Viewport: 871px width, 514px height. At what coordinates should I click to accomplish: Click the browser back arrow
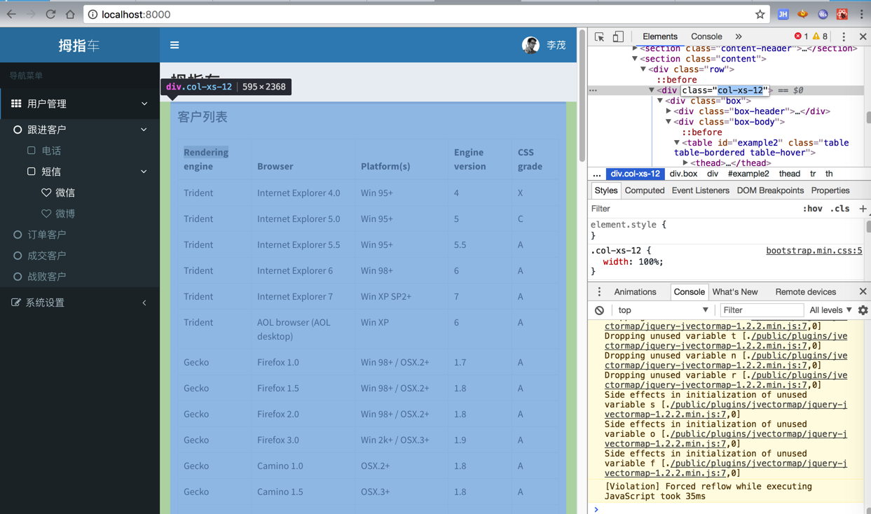[x=11, y=14]
